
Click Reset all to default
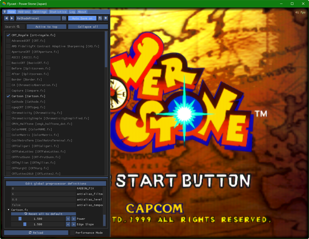click(43, 214)
